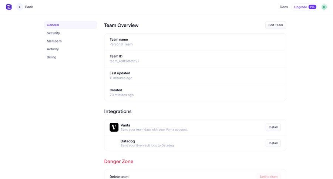Click the Back label text
The image size is (333, 179).
29,7
